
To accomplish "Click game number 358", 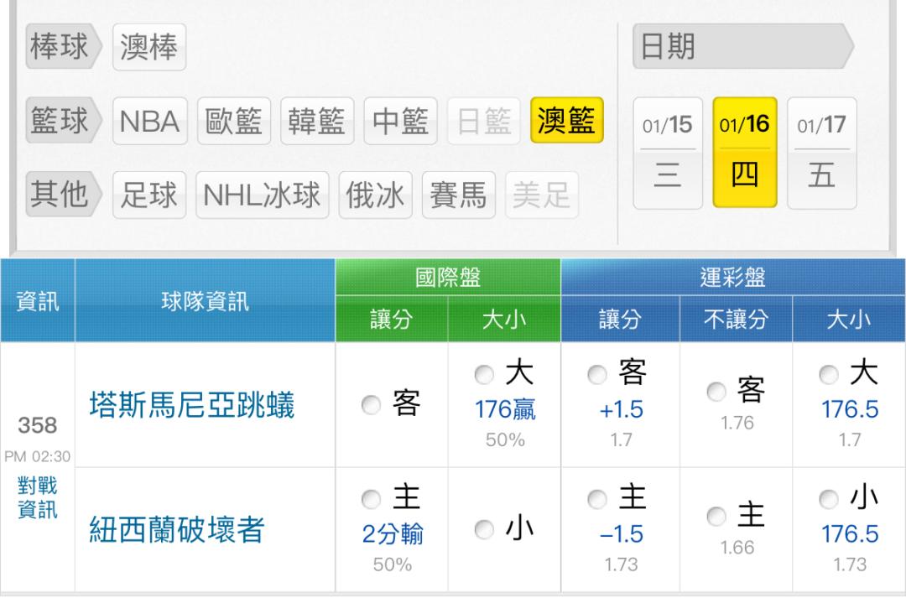I will tap(38, 425).
